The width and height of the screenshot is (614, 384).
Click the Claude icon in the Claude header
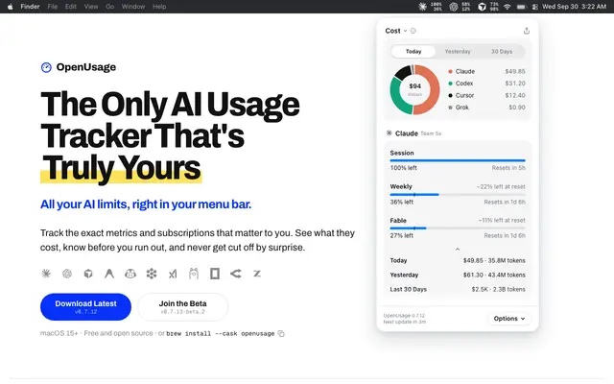(390, 133)
